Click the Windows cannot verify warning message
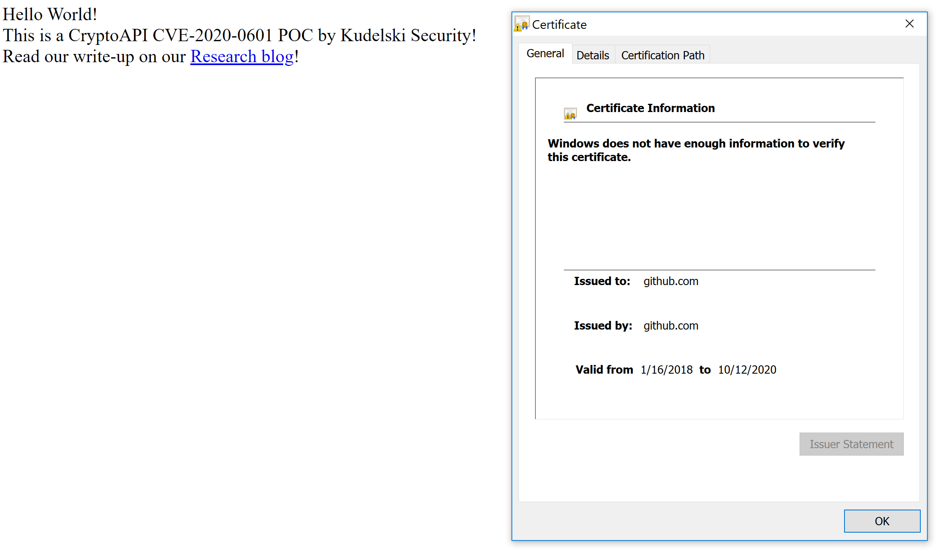This screenshot has width=950, height=552. (x=696, y=150)
